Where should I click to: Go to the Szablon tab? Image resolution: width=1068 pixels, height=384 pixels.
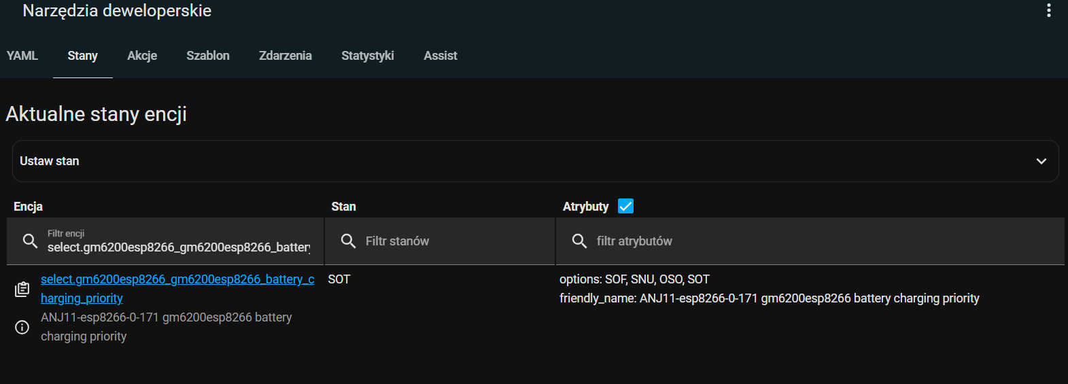(208, 56)
